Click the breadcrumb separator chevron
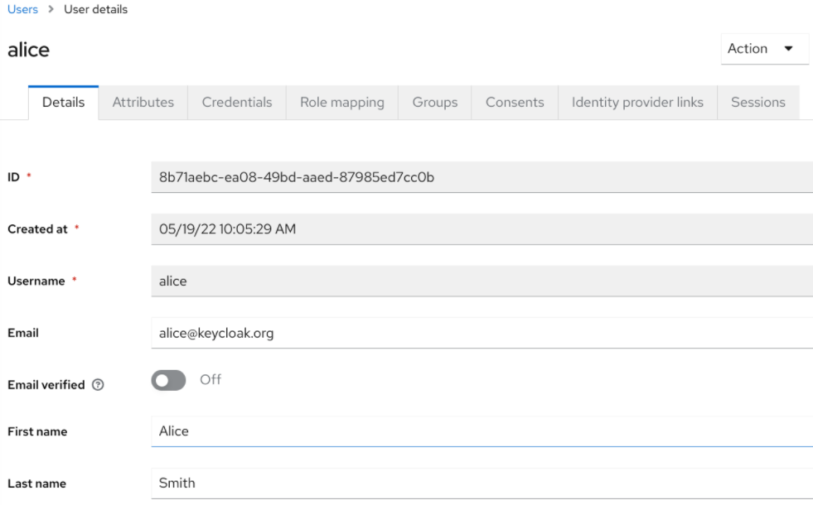813x505 pixels. click(51, 10)
